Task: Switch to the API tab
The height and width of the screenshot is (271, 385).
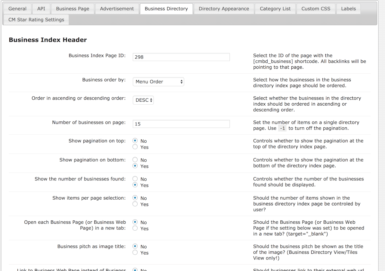Action: [41, 9]
